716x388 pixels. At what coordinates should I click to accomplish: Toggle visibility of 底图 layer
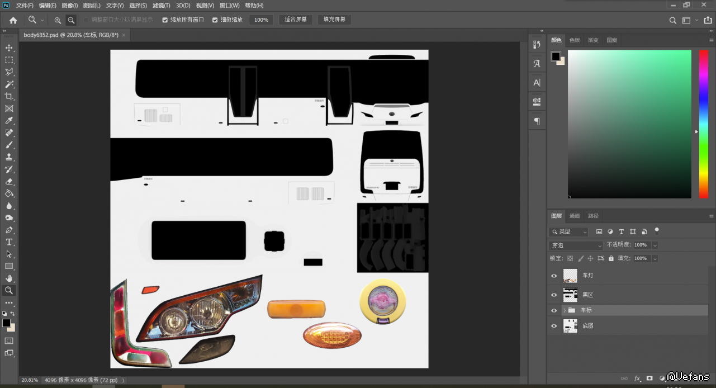click(554, 325)
